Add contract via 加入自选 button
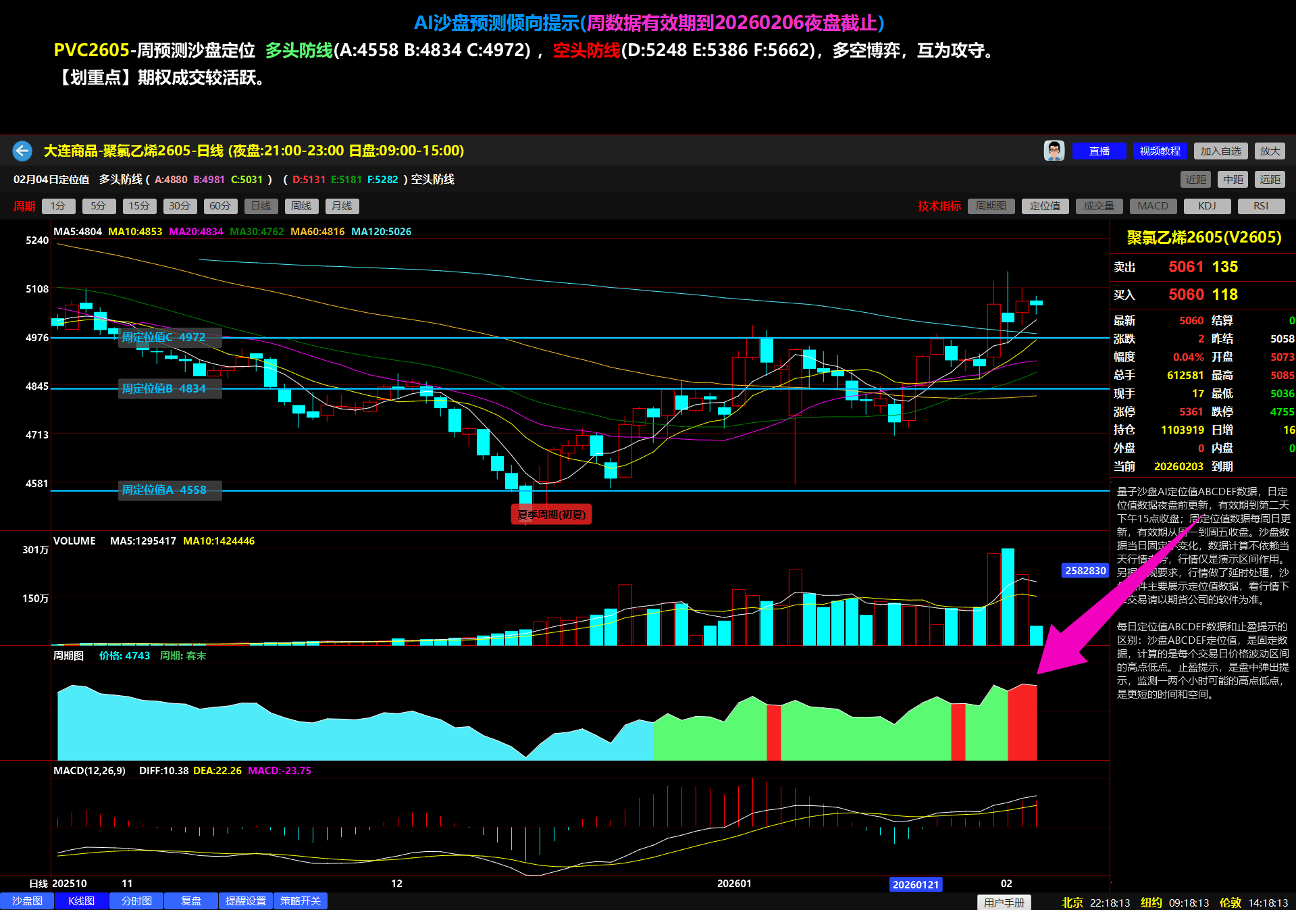The width and height of the screenshot is (1296, 910). (x=1220, y=151)
